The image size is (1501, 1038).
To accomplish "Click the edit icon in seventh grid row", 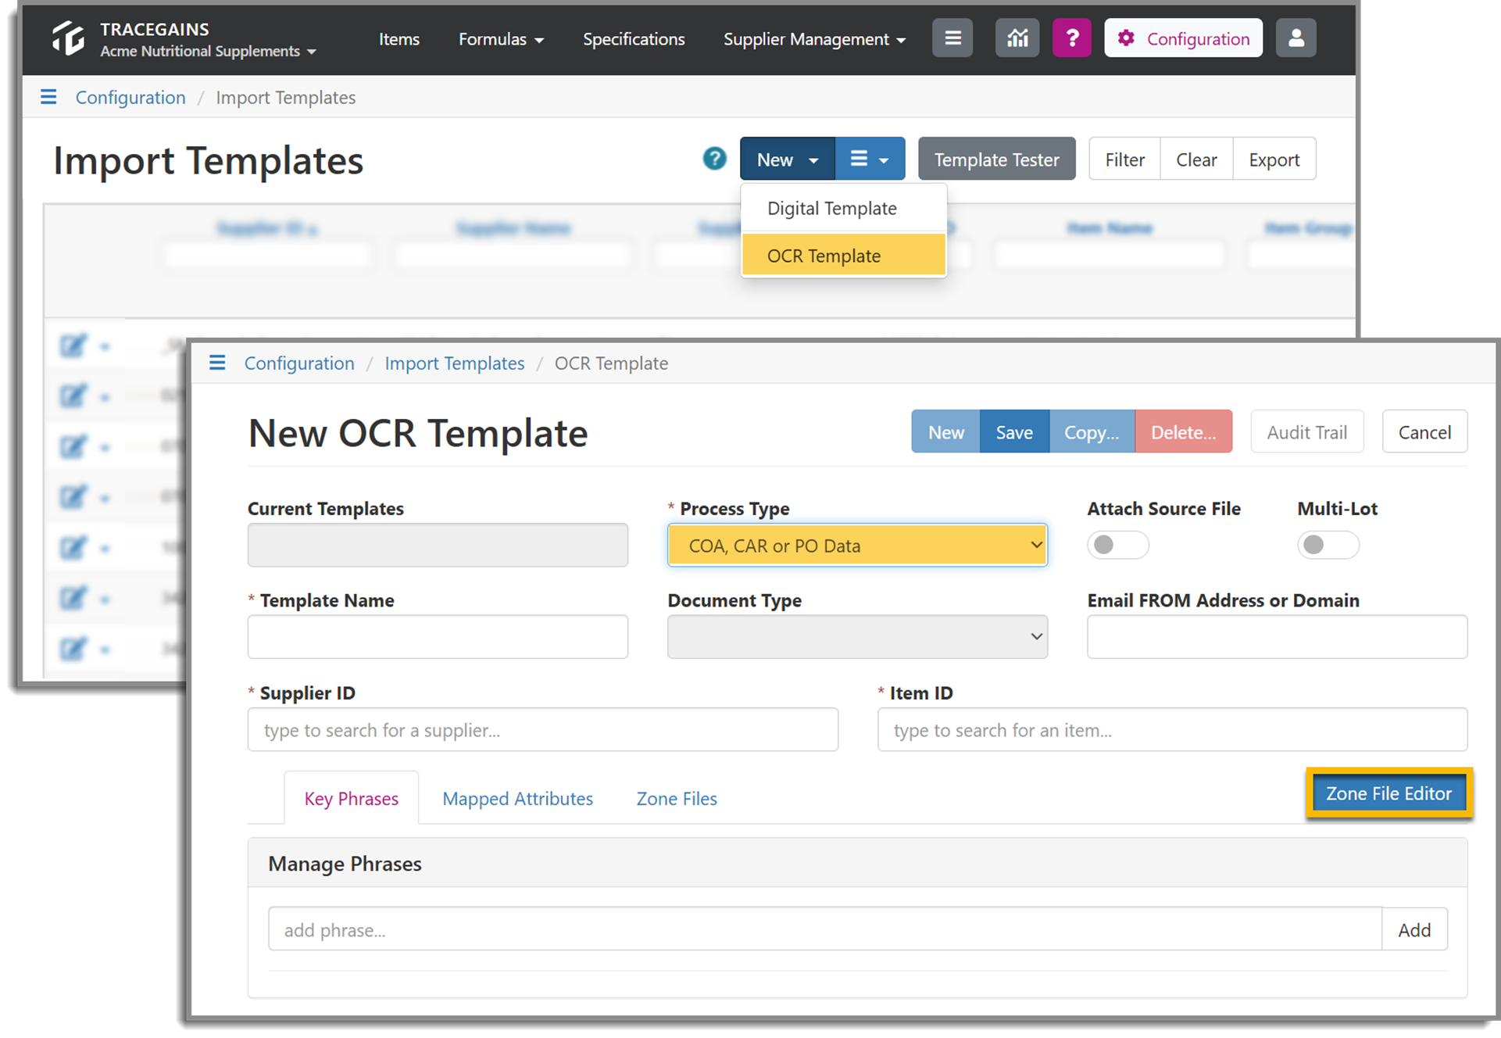I will (x=73, y=649).
